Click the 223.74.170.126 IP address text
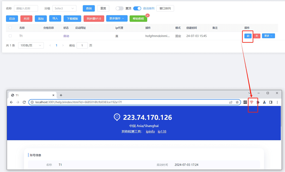The width and height of the screenshot is (285, 172). [147, 117]
